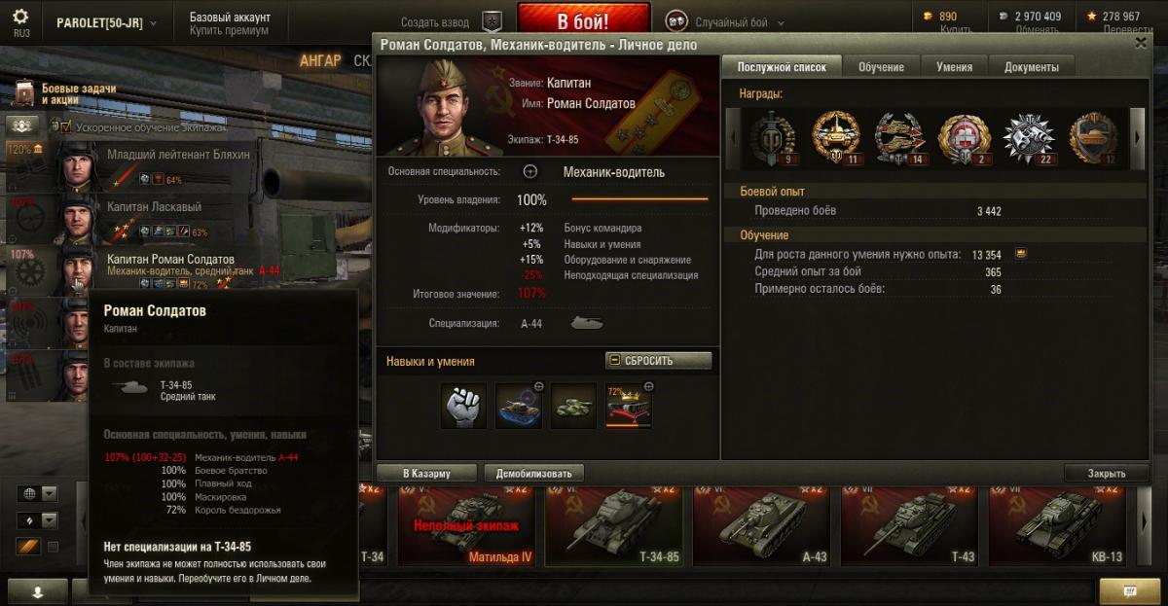Click the gold convert icon next to 13 354
The width and height of the screenshot is (1168, 606).
click(1021, 254)
